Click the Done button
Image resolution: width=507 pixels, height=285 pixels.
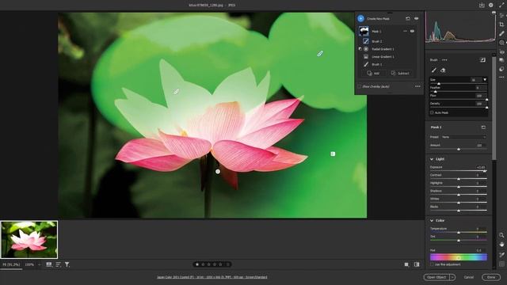491,277
